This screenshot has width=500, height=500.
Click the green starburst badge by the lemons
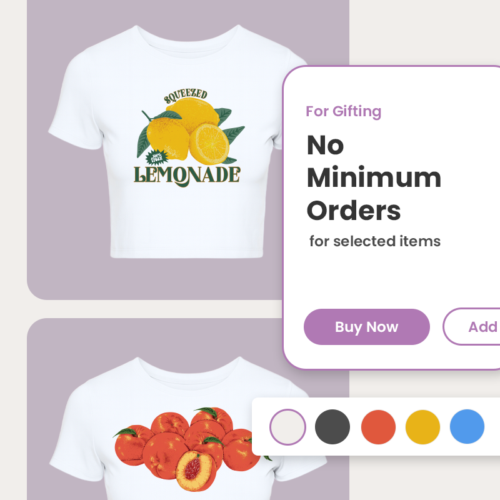point(154,159)
